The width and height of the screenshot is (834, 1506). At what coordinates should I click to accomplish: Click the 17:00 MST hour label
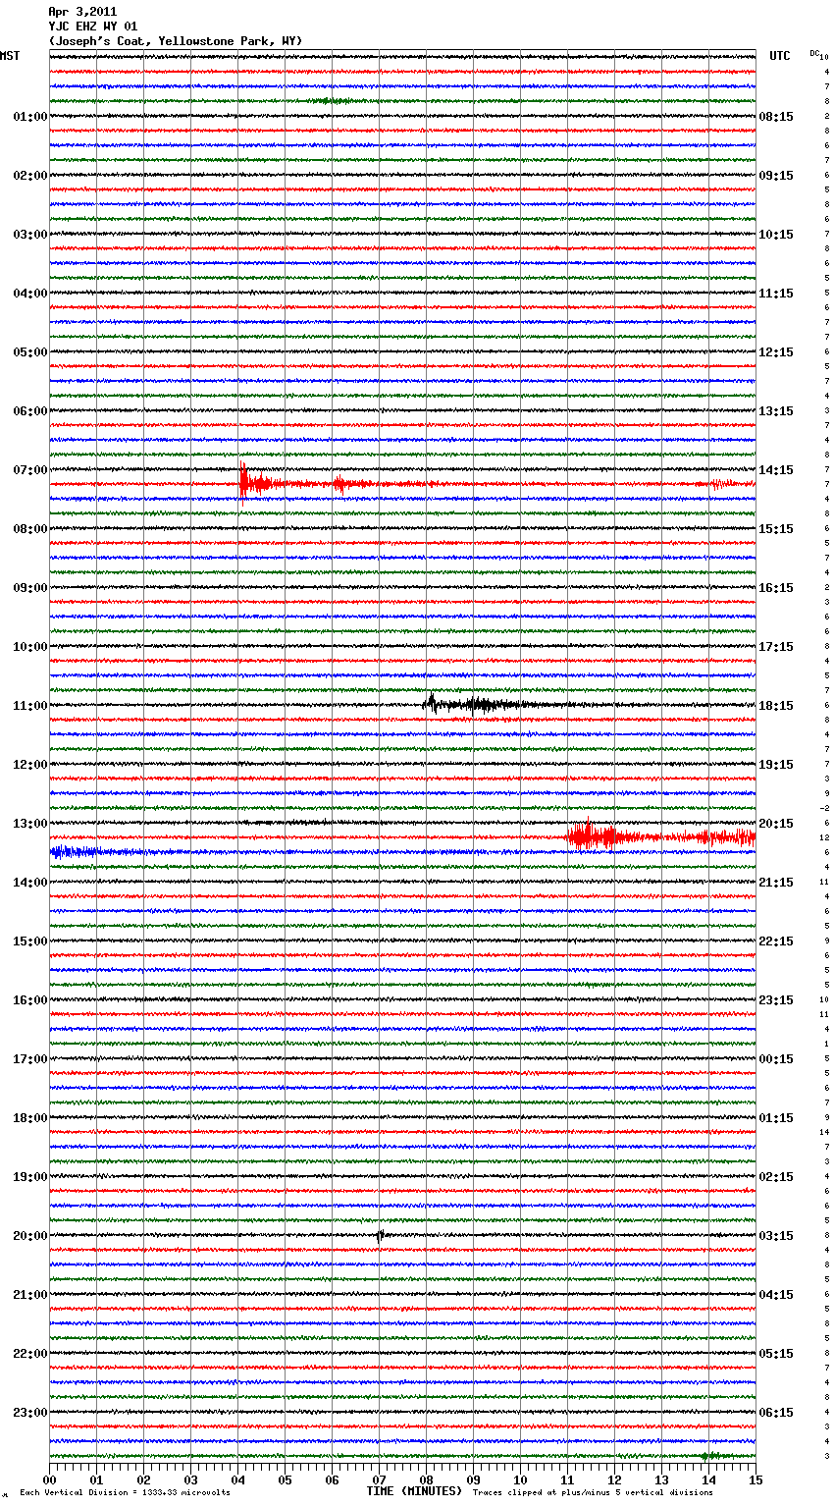coord(29,1059)
